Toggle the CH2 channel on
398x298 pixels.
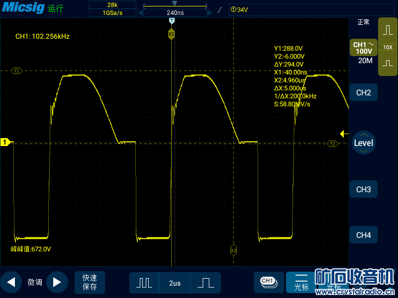pos(364,93)
